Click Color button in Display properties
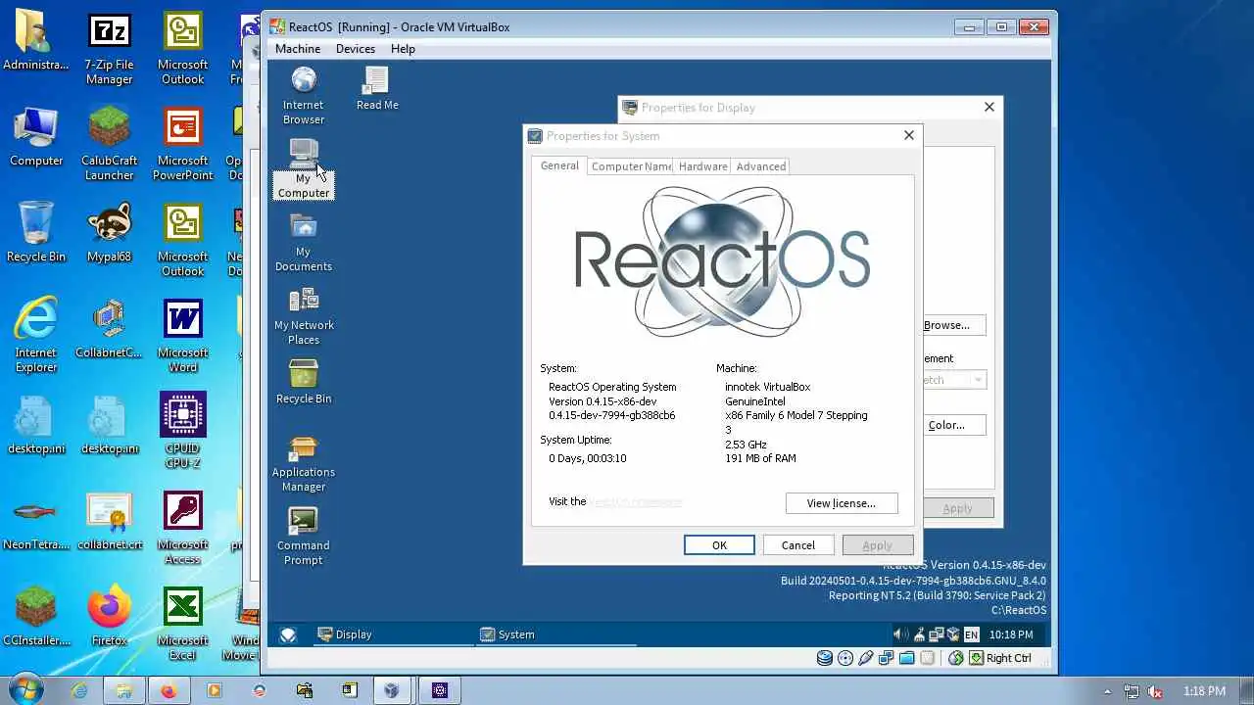Image resolution: width=1254 pixels, height=705 pixels. (x=955, y=425)
